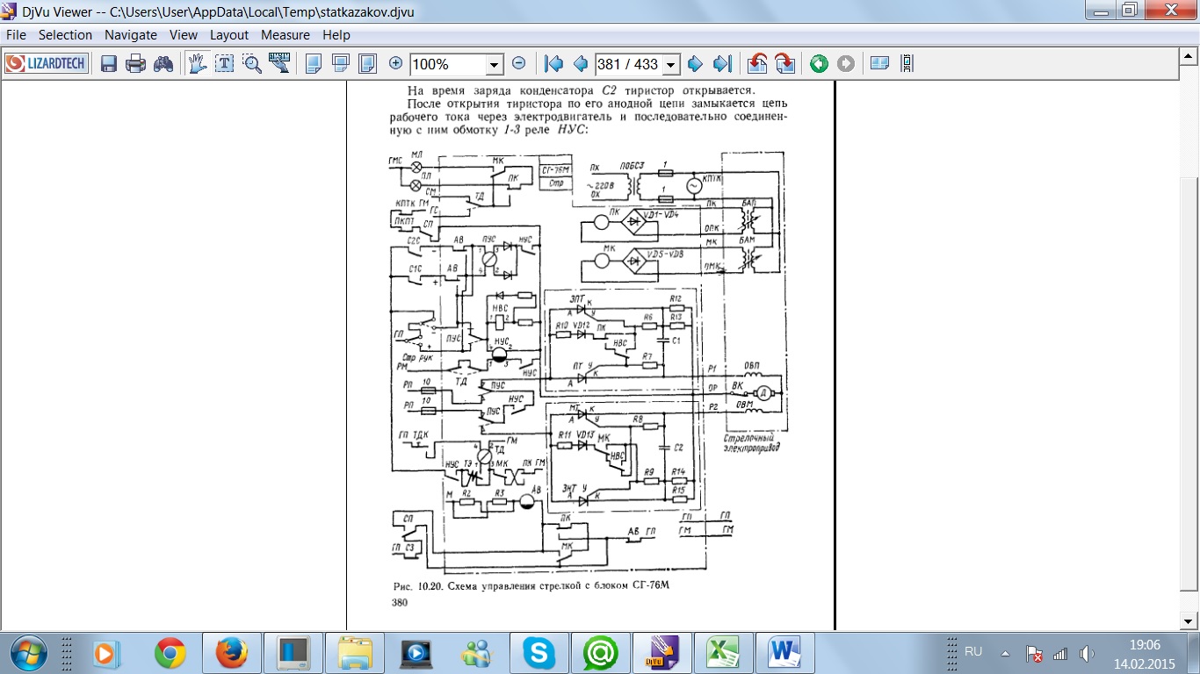Click the zoom in plus button
The height and width of the screenshot is (674, 1200).
click(395, 64)
